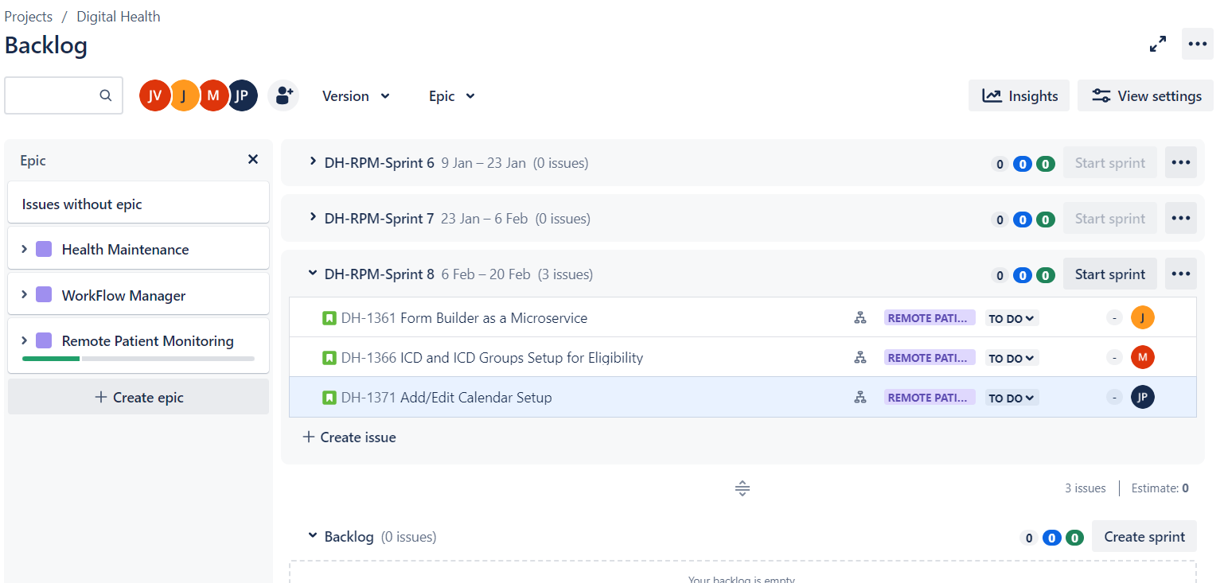Open the Digital Health breadcrumb link
The image size is (1224, 583).
(x=119, y=17)
